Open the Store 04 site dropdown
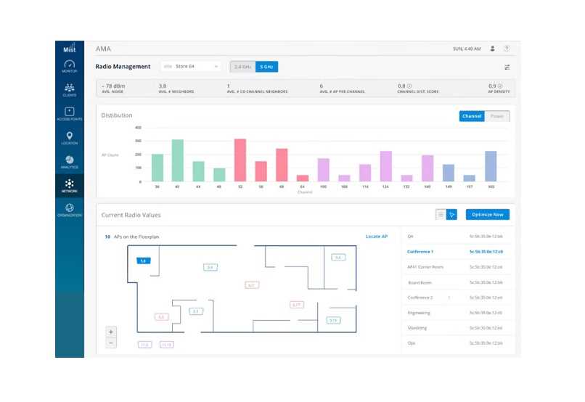 [x=192, y=67]
